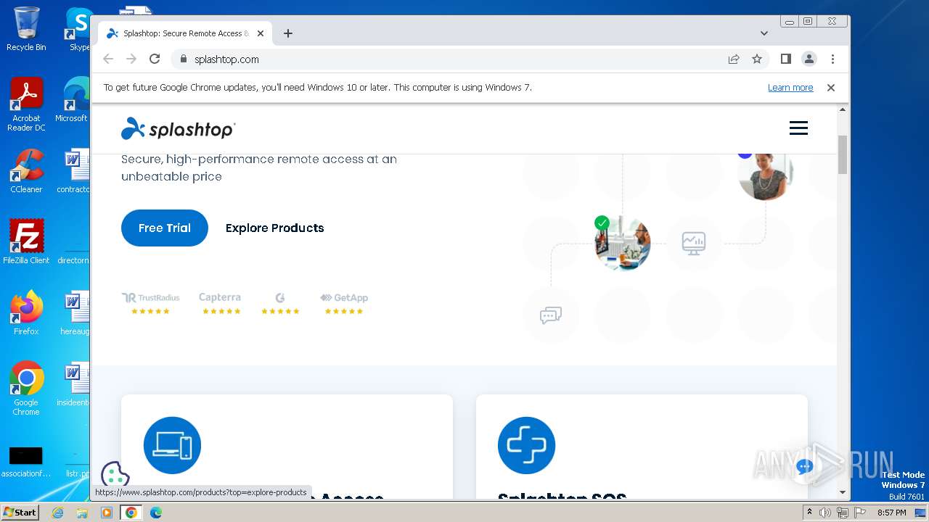Click the G2 rating badge
The image size is (929, 522).
[280, 303]
